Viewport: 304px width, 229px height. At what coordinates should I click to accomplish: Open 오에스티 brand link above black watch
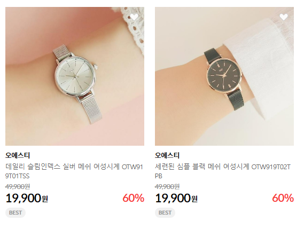click(167, 155)
